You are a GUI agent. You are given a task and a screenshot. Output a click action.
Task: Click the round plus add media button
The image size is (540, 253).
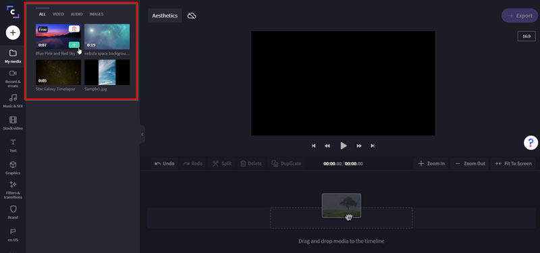tap(13, 32)
